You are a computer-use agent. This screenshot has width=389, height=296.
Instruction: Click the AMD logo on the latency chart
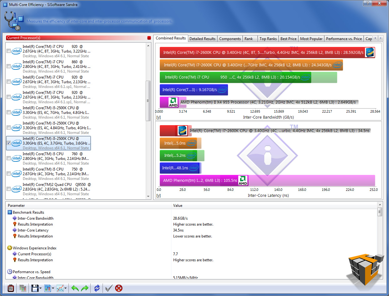click(x=243, y=181)
